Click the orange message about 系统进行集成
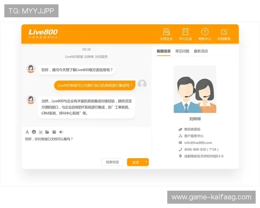Viewport: 260px width, 208px height. (x=94, y=85)
